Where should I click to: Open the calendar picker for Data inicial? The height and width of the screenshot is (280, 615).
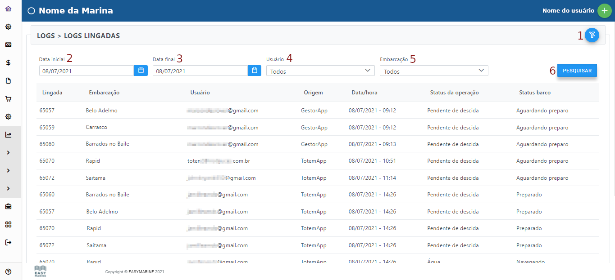(141, 71)
